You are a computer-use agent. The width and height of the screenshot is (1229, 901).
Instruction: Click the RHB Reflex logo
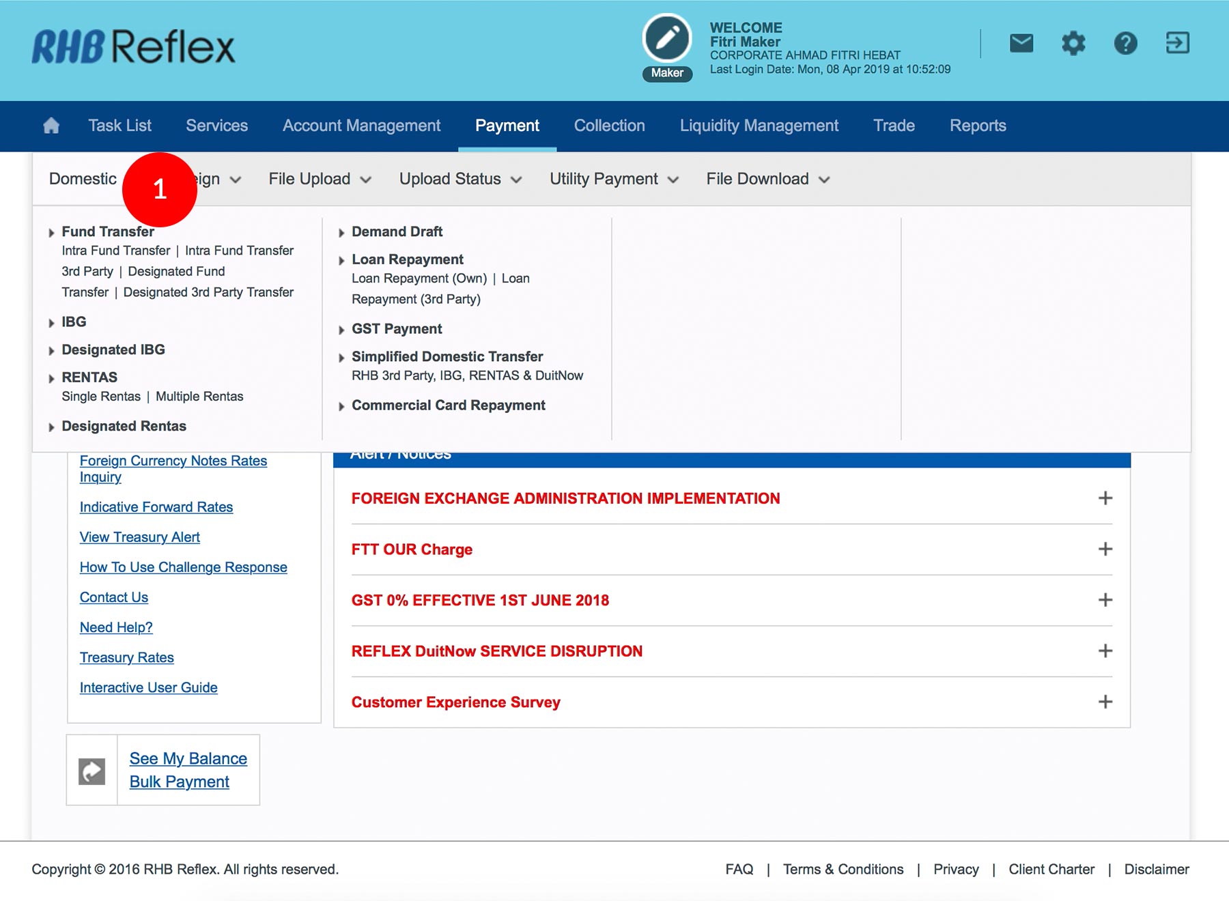(x=133, y=46)
